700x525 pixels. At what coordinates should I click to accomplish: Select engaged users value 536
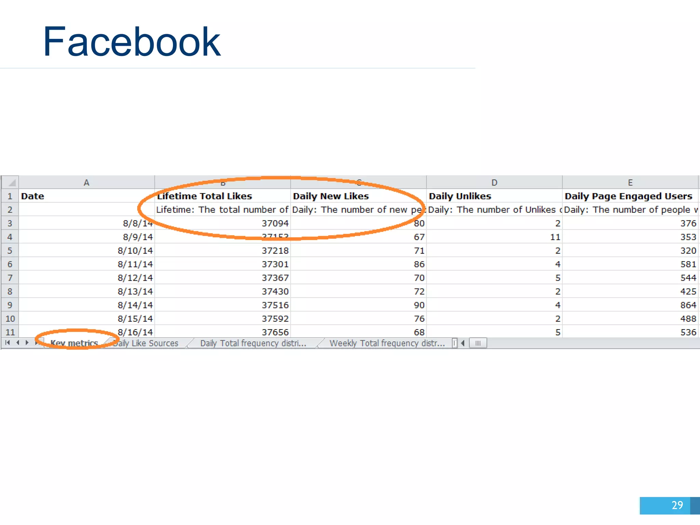pyautogui.click(x=630, y=332)
